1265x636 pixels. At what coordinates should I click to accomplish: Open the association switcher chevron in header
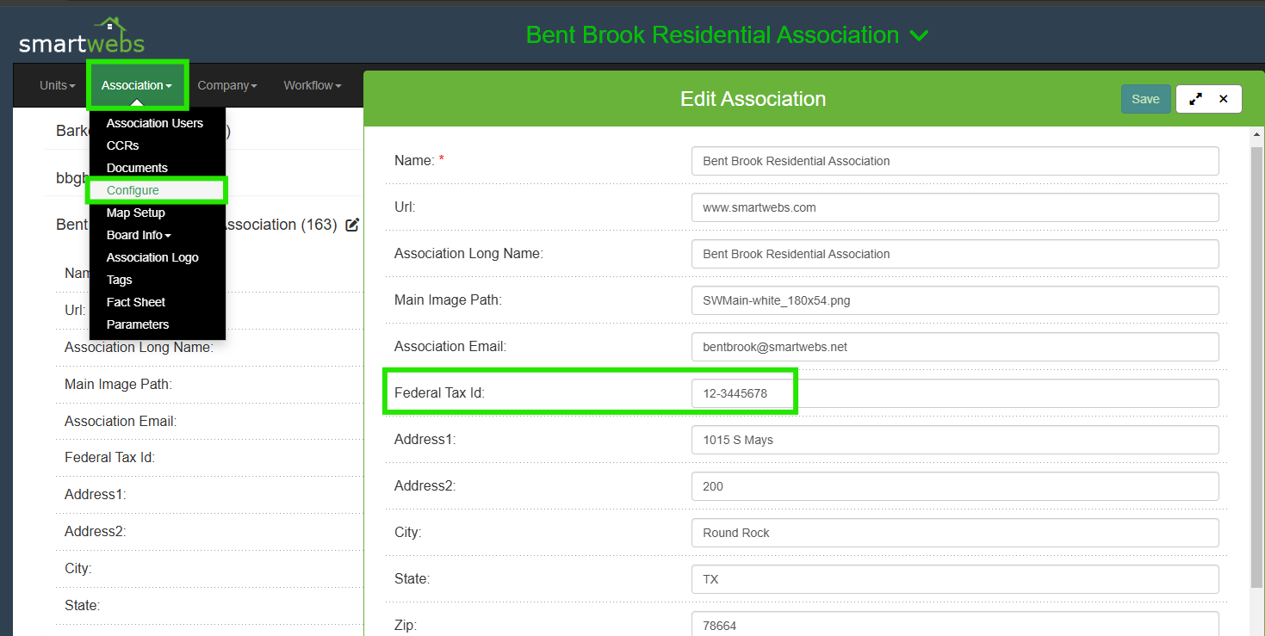919,36
